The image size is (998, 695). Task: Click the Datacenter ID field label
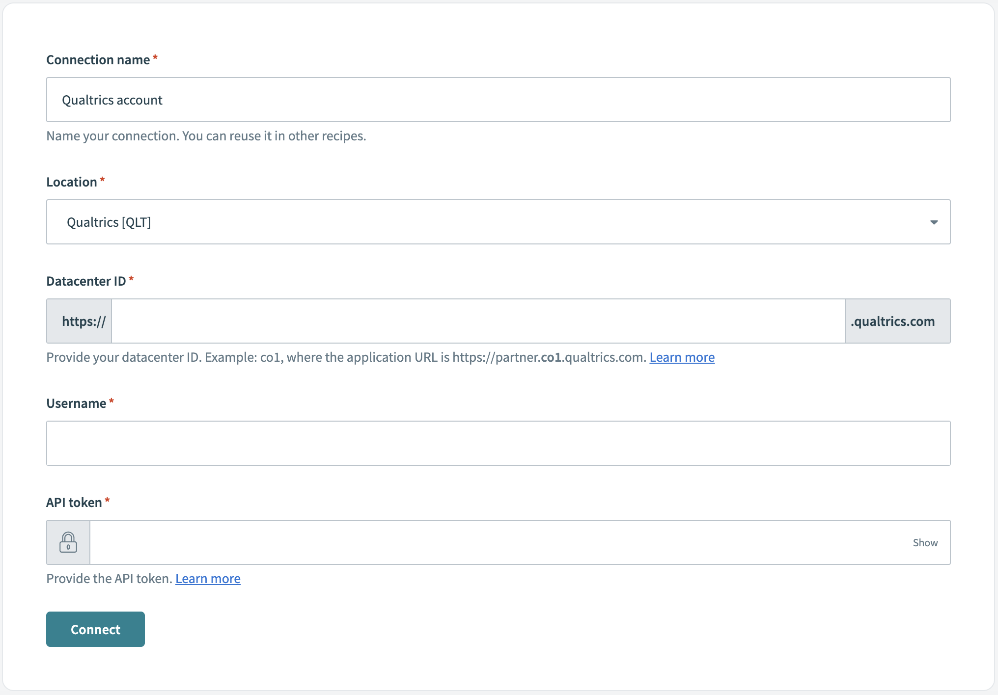pyautogui.click(x=86, y=281)
